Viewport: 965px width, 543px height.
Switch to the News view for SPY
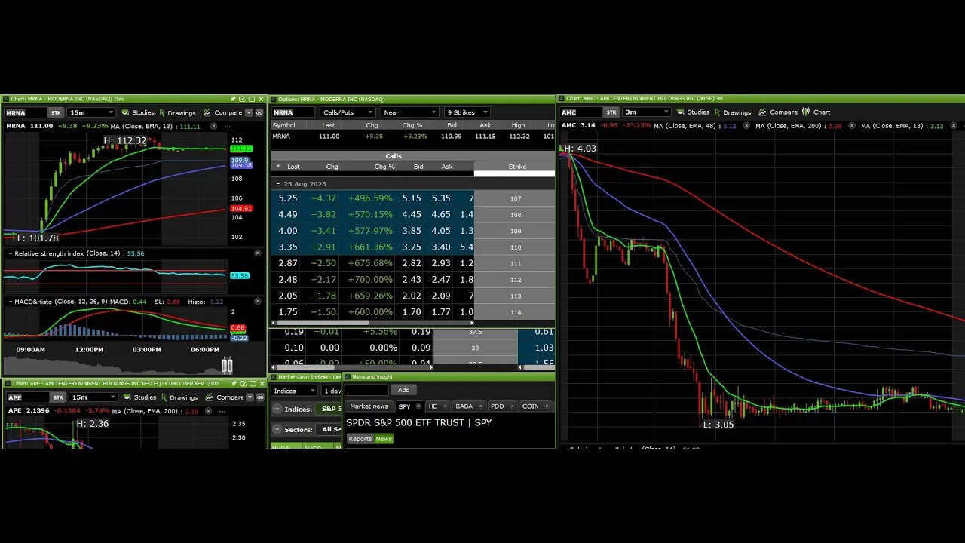384,439
